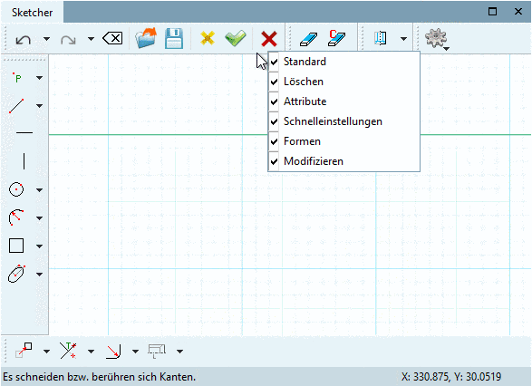532x386 pixels.
Task: Expand ellipse tool options arrow
Action: 39,274
